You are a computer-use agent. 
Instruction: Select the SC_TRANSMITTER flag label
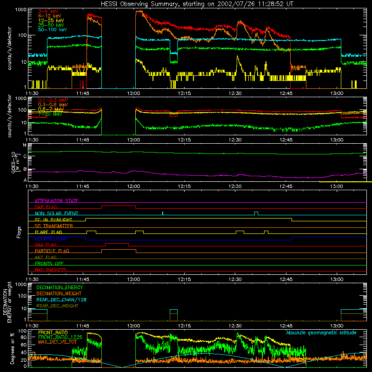tap(54, 226)
